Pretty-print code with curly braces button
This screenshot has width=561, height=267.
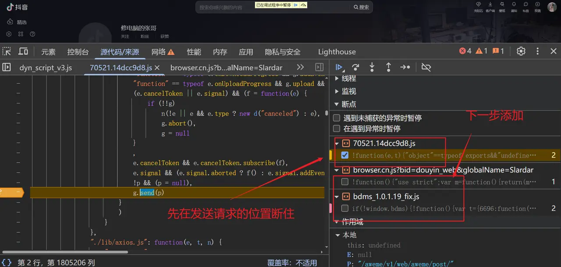(7, 263)
